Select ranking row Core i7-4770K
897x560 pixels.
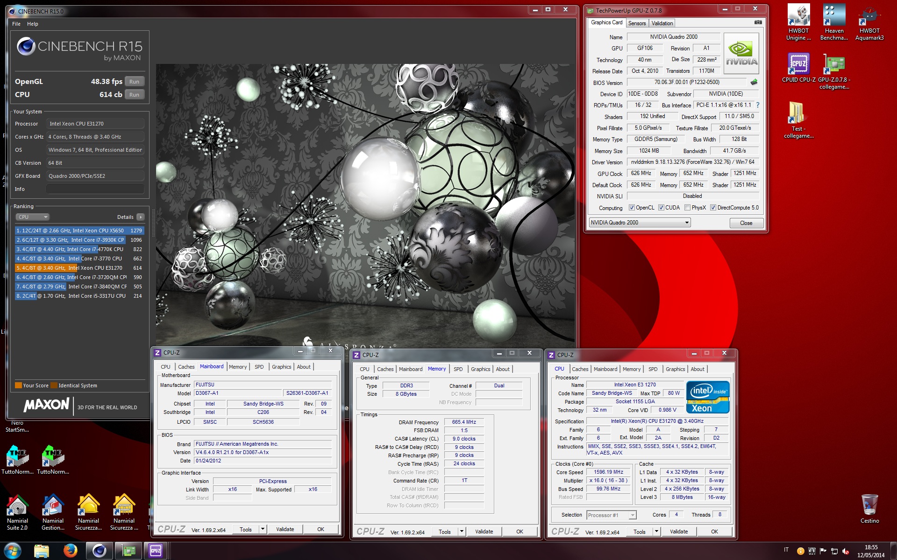(x=79, y=249)
